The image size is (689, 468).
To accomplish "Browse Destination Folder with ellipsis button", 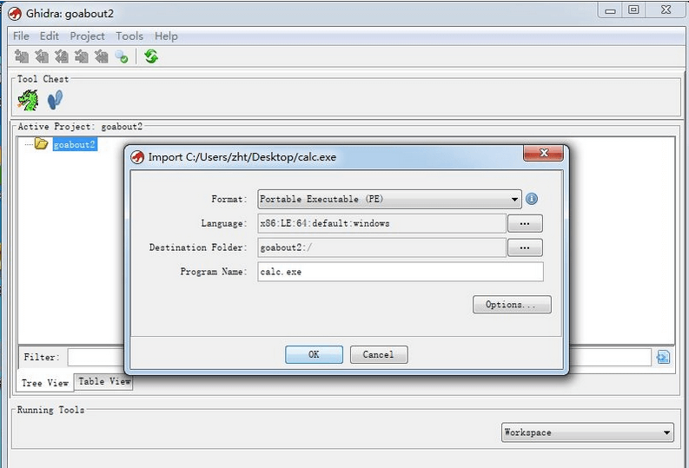I will tap(525, 247).
